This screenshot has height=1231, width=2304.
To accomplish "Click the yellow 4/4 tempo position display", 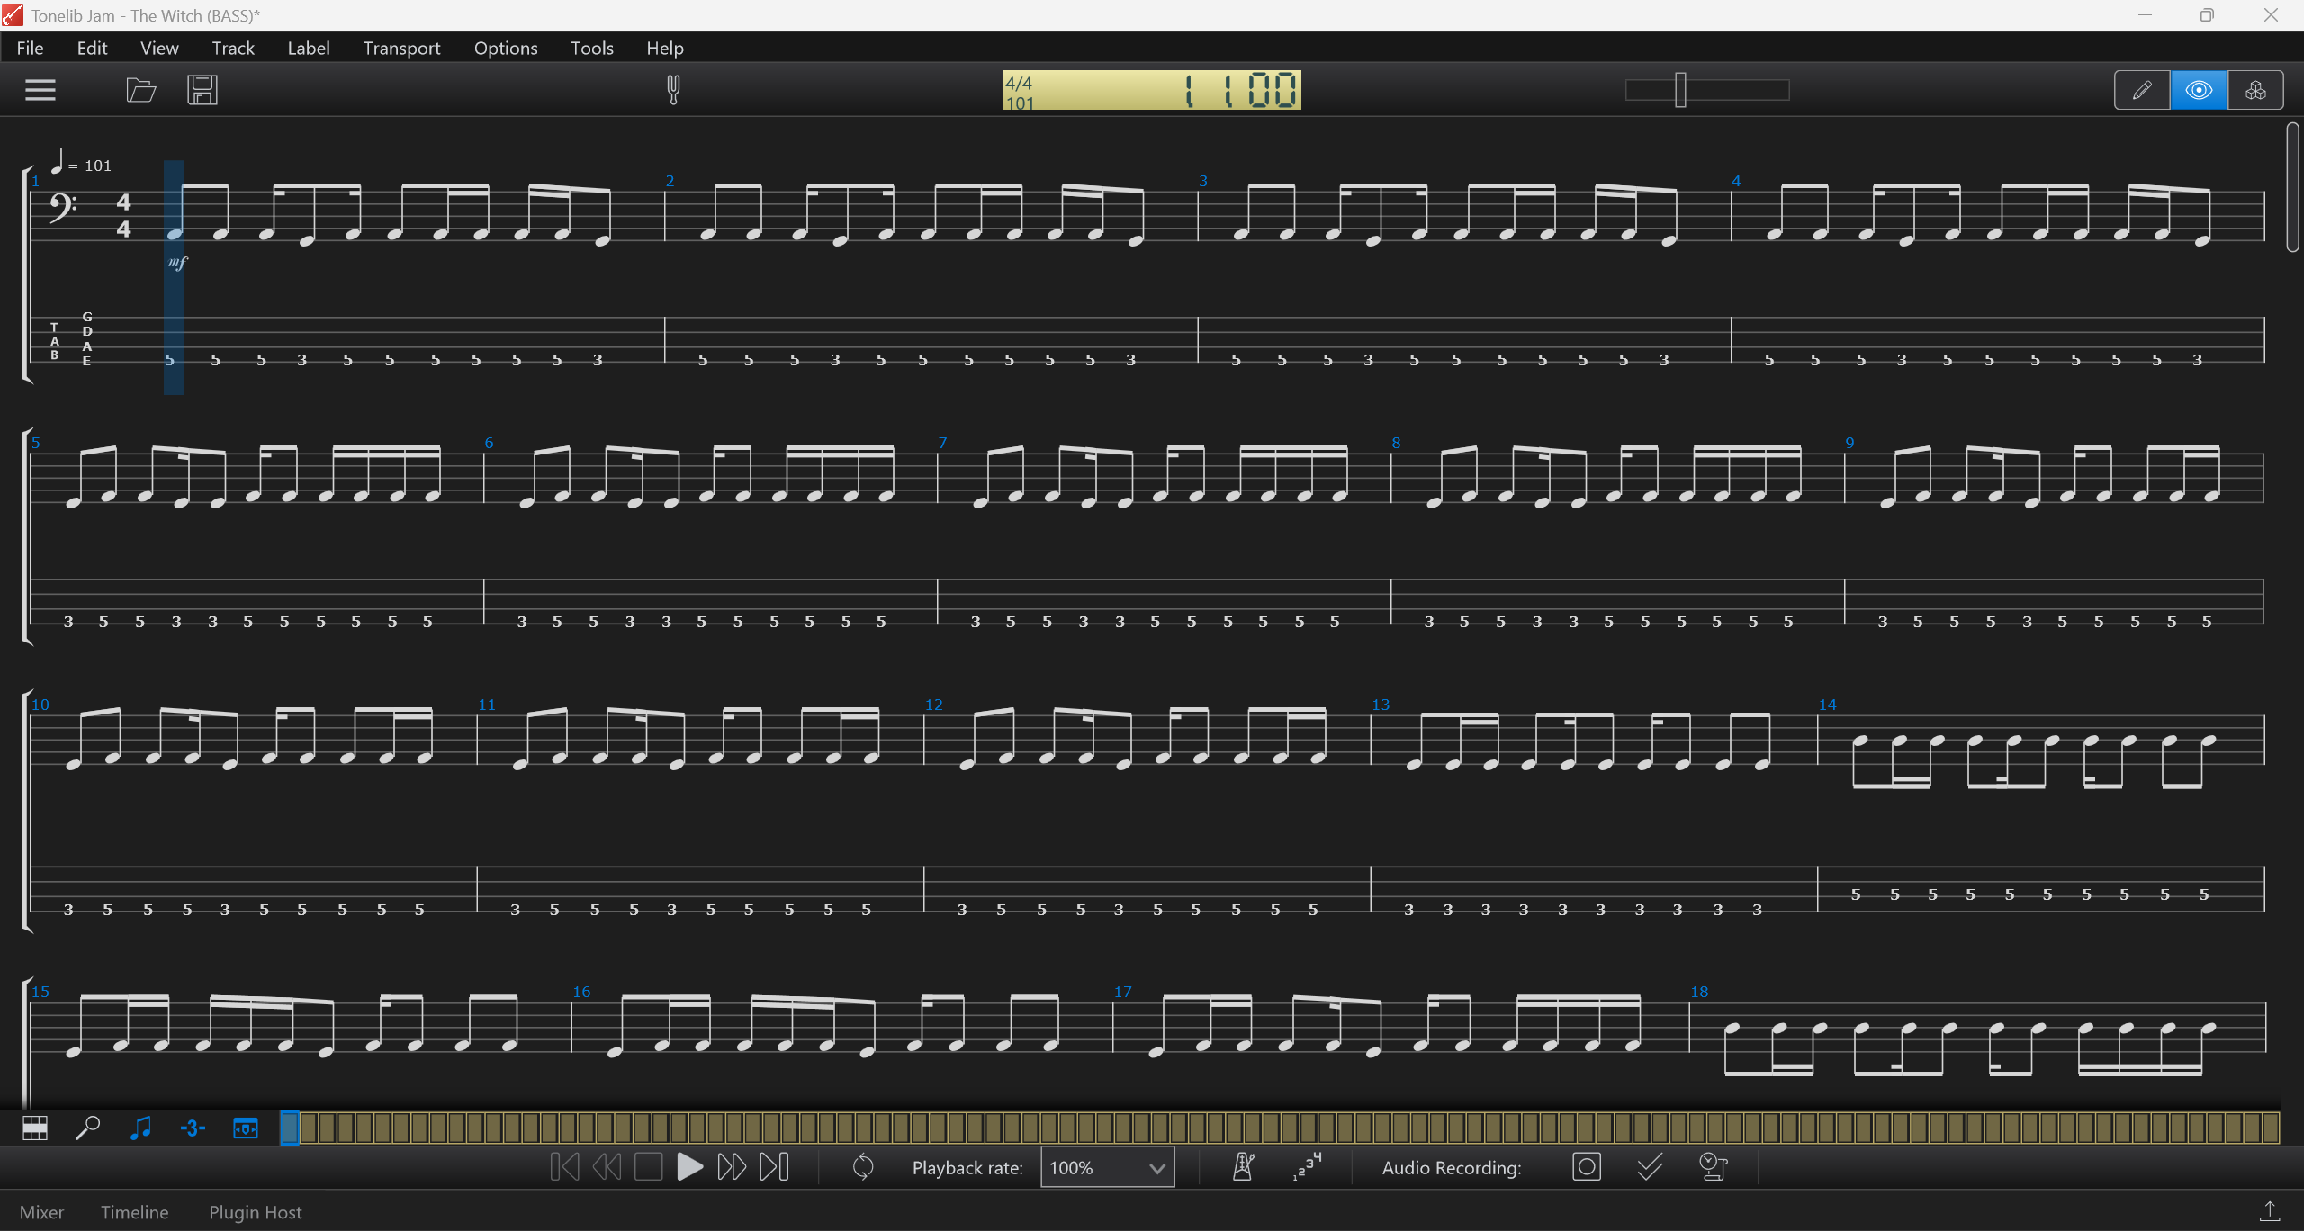I will (1152, 90).
